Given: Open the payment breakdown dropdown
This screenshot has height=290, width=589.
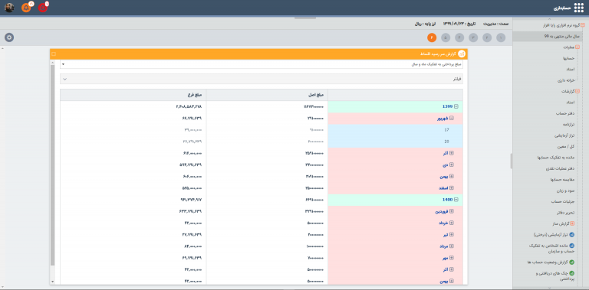Looking at the screenshot, I should (x=262, y=64).
